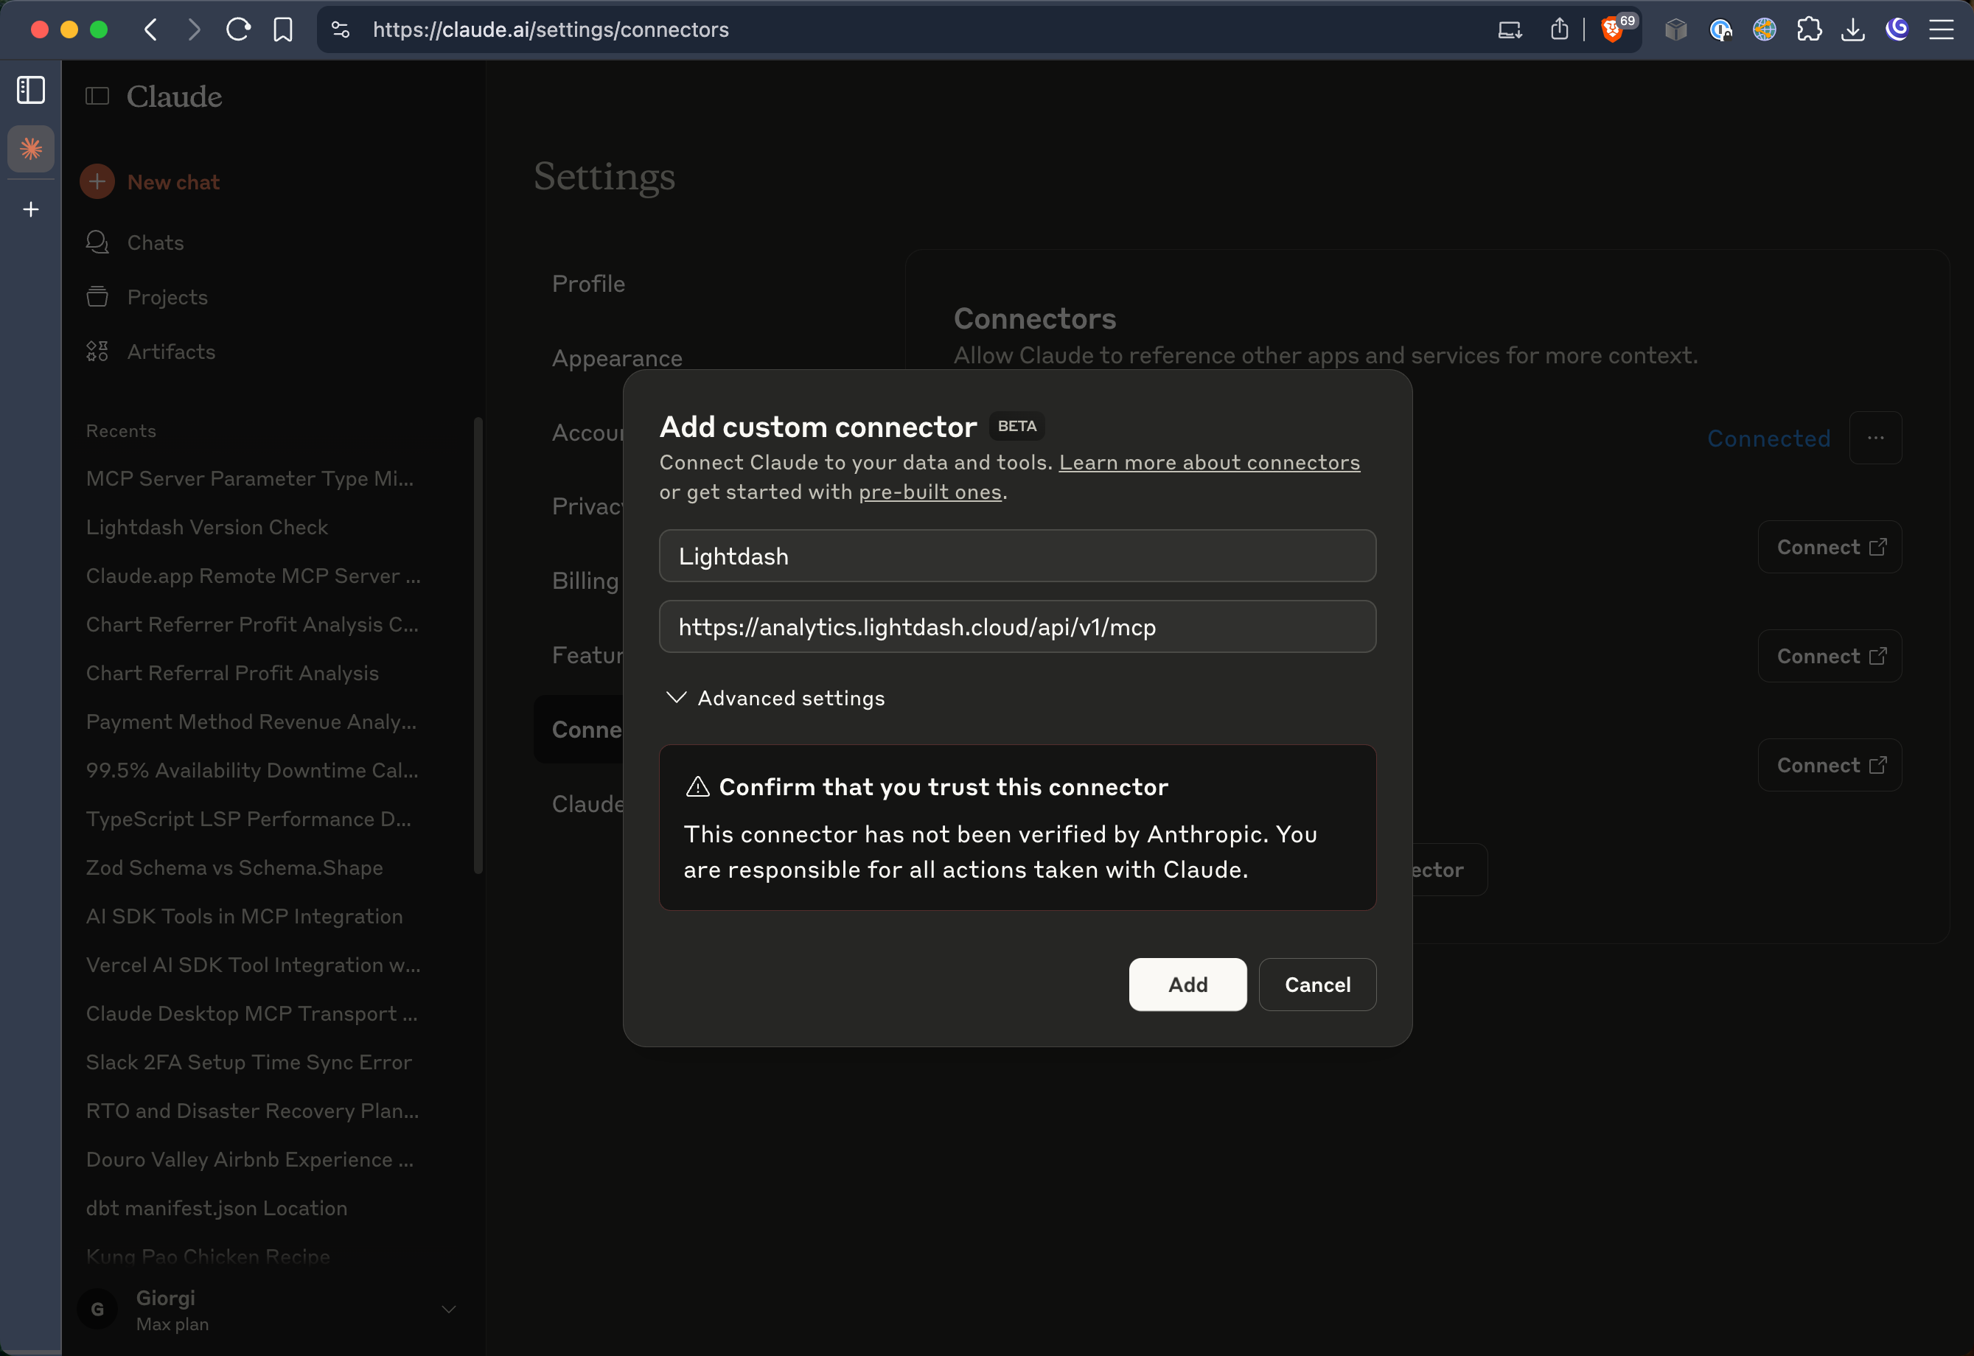
Task: Open Projects from the sidebar icon
Action: click(97, 296)
